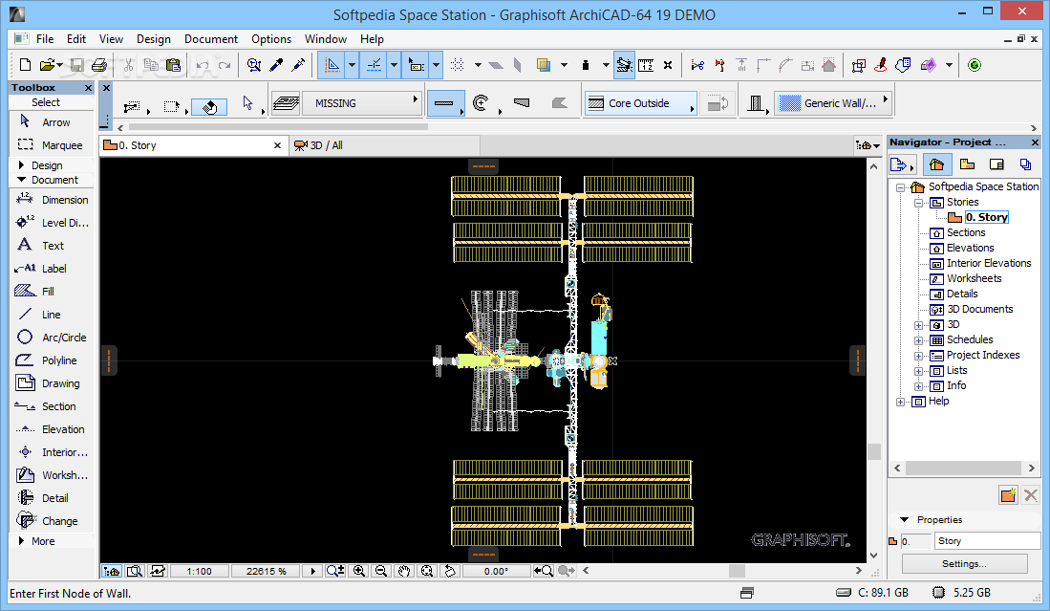Click the green globe icon in toolbar

click(975, 65)
